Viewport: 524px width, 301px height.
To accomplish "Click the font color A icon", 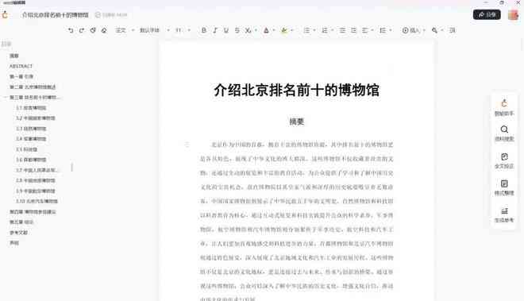I will click(266, 30).
